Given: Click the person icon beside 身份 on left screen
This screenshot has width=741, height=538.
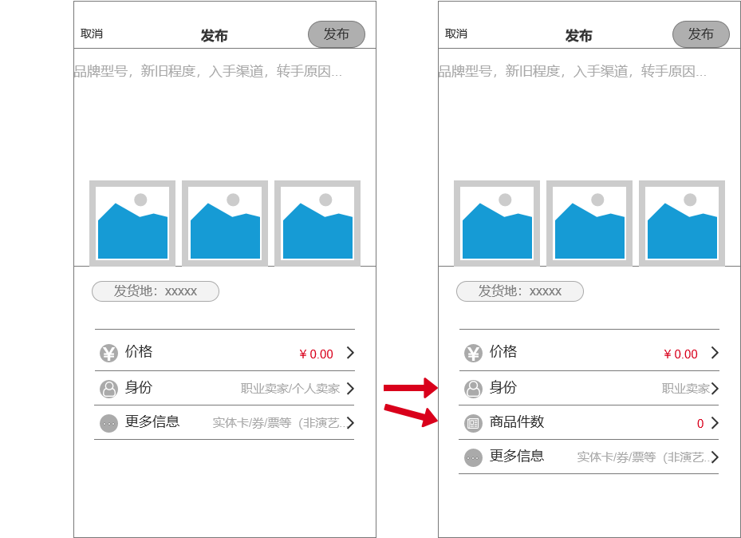Looking at the screenshot, I should coord(108,387).
